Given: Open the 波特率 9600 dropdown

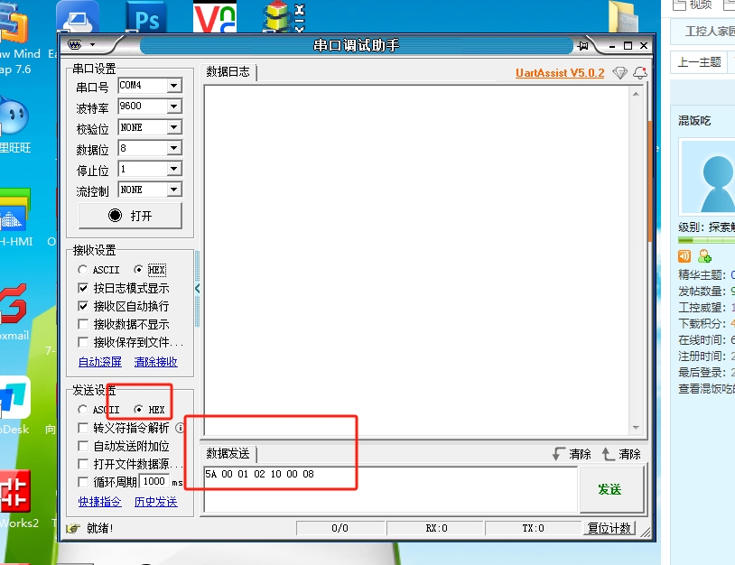Looking at the screenshot, I should [x=173, y=107].
